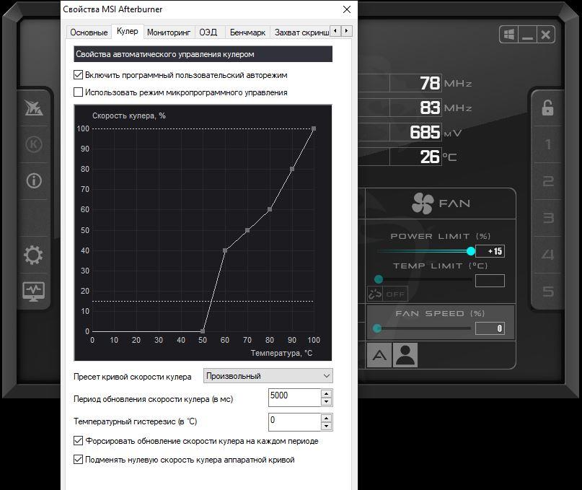Increase fan speed update period with up arrow
This screenshot has width=582, height=490.
pos(327,394)
